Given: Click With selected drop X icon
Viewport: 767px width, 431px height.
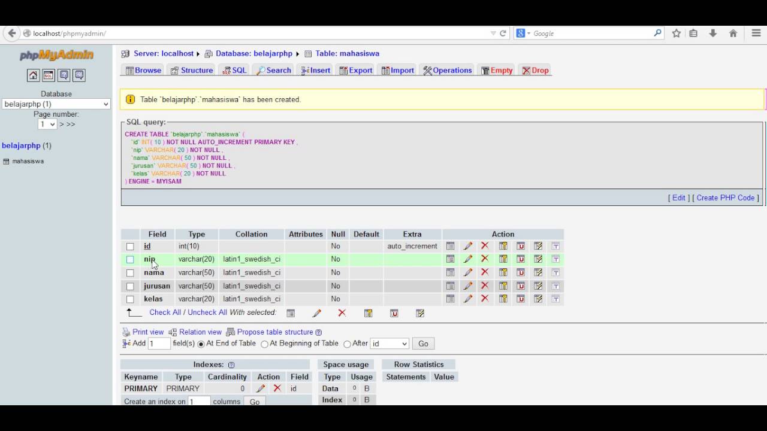Looking at the screenshot, I should click(x=342, y=313).
